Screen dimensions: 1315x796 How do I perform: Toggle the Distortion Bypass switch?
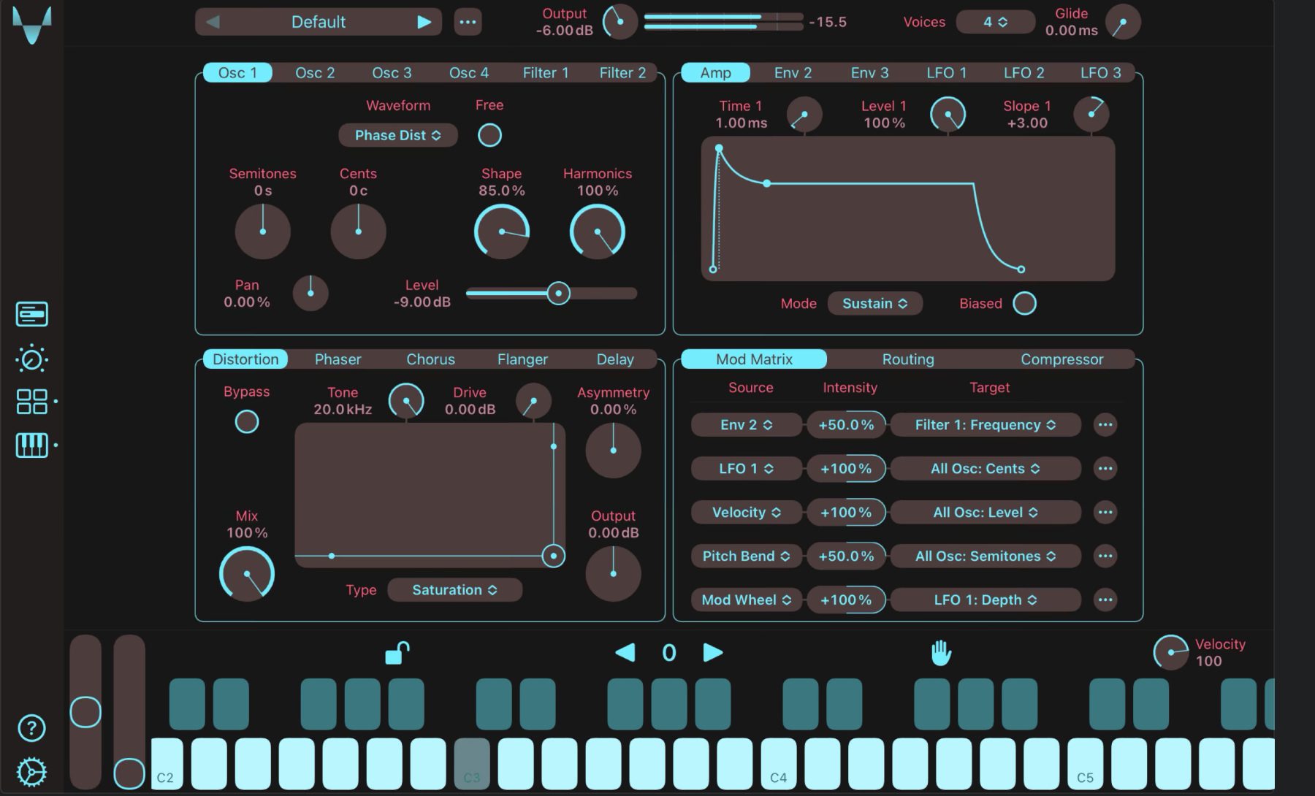(x=247, y=421)
